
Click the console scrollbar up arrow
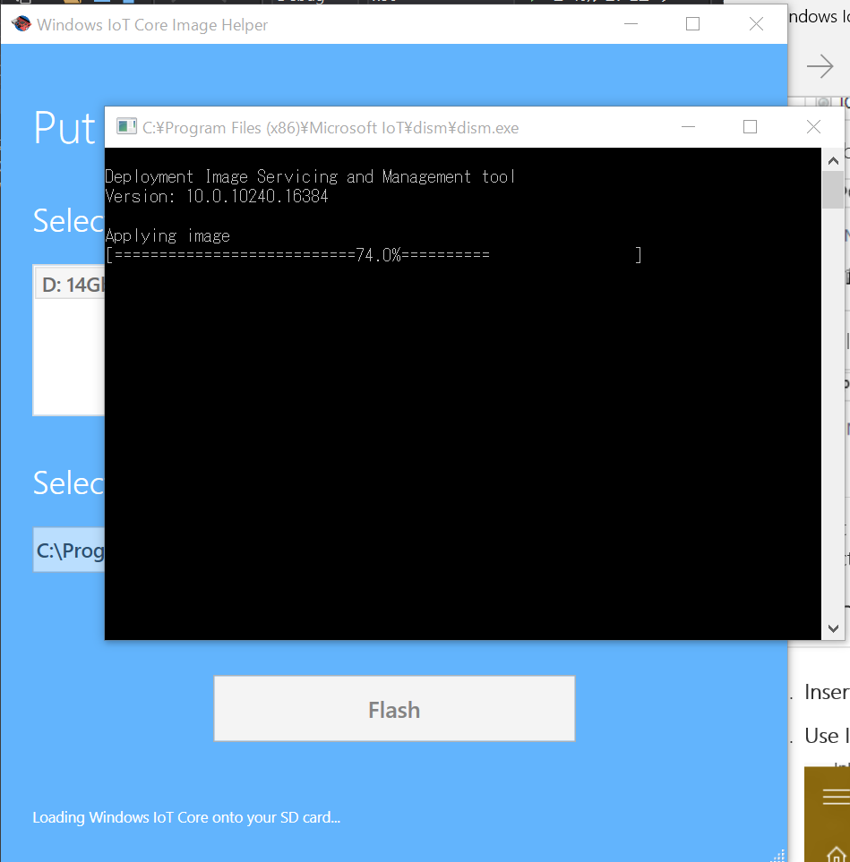click(x=833, y=160)
